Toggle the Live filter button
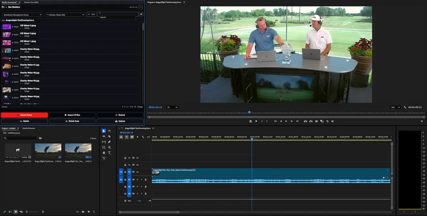The image size is (427, 216). (x=91, y=14)
